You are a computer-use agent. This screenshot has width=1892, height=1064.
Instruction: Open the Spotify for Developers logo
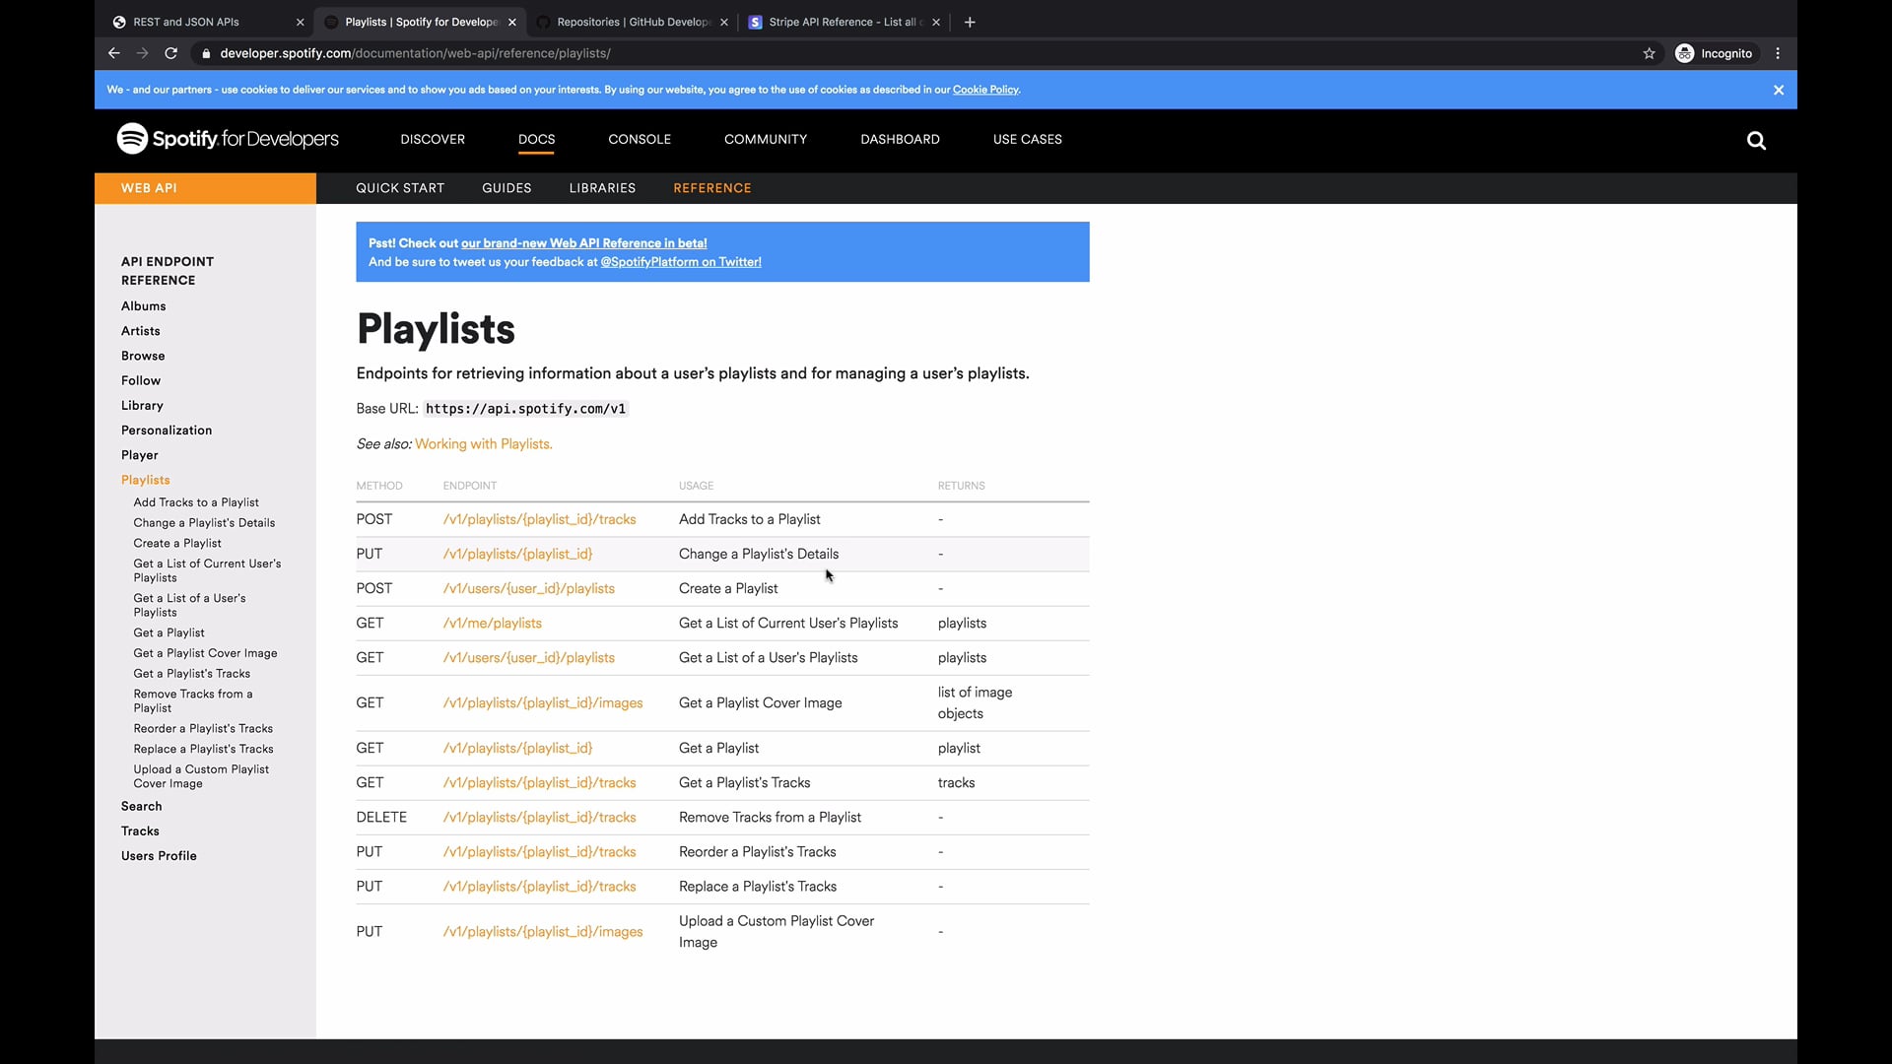(227, 139)
